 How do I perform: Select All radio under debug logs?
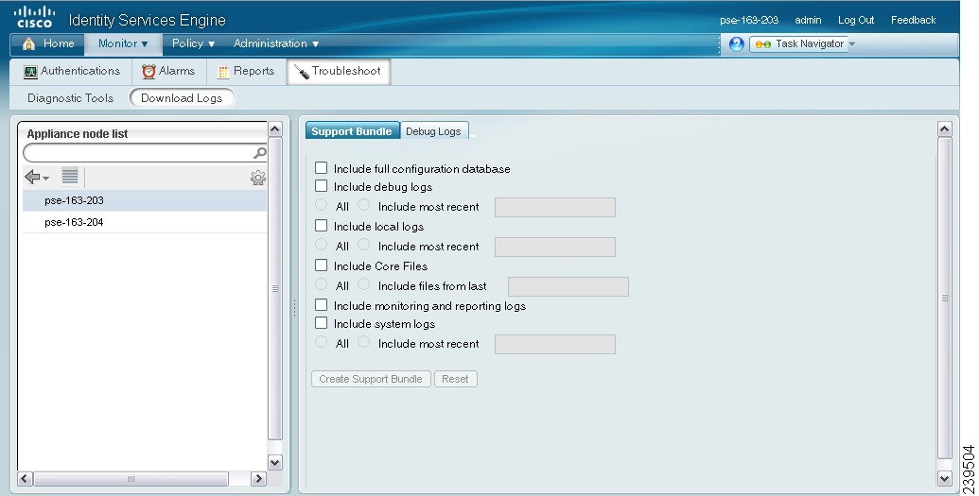(321, 205)
